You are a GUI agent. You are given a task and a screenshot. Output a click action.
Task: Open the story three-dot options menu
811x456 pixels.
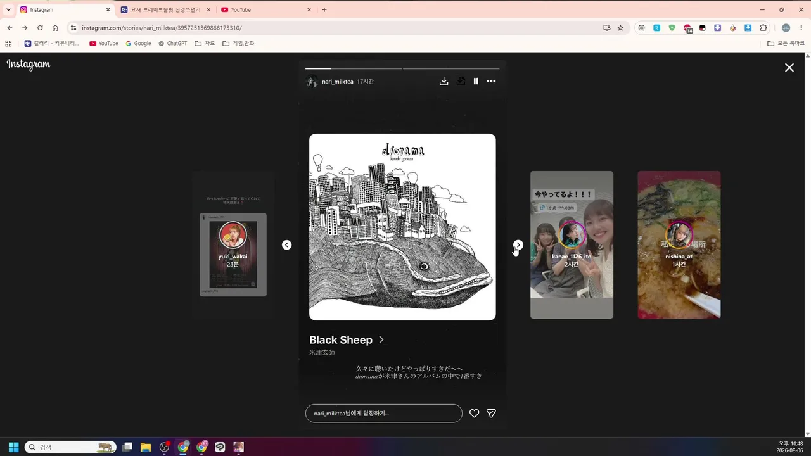491,81
